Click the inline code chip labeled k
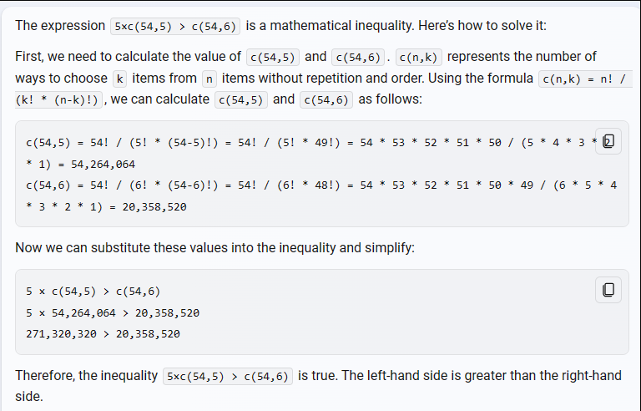Image resolution: width=641 pixels, height=411 pixels. pyautogui.click(x=119, y=79)
